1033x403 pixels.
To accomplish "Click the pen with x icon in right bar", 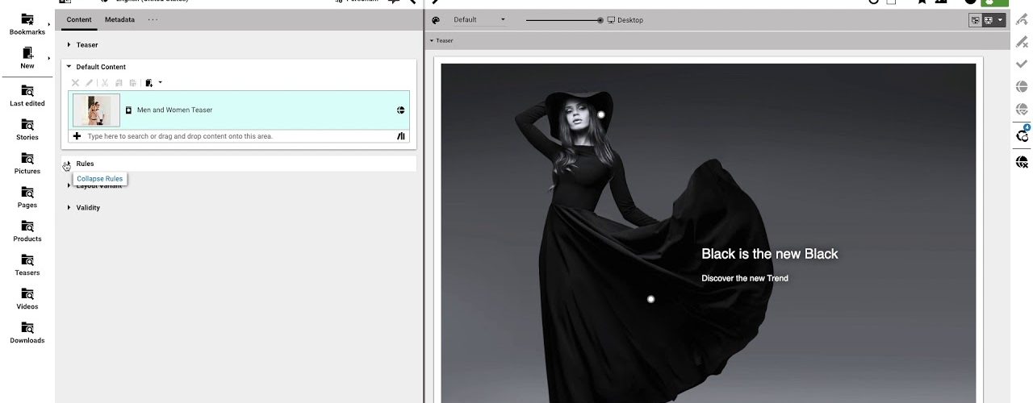I will tap(1021, 41).
